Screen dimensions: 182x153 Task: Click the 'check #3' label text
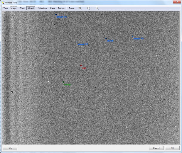tap(62, 17)
